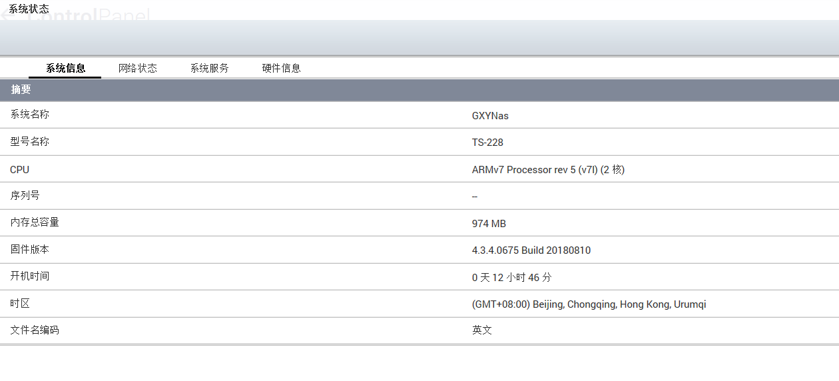Click the system name value GXYNas

490,116
